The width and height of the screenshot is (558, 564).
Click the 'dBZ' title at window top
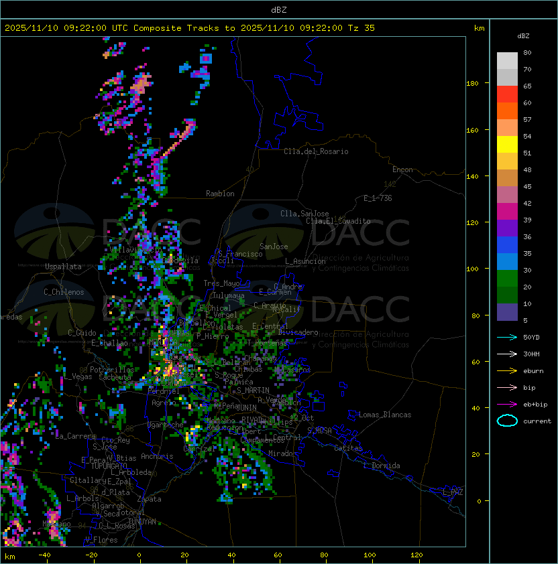(279, 9)
